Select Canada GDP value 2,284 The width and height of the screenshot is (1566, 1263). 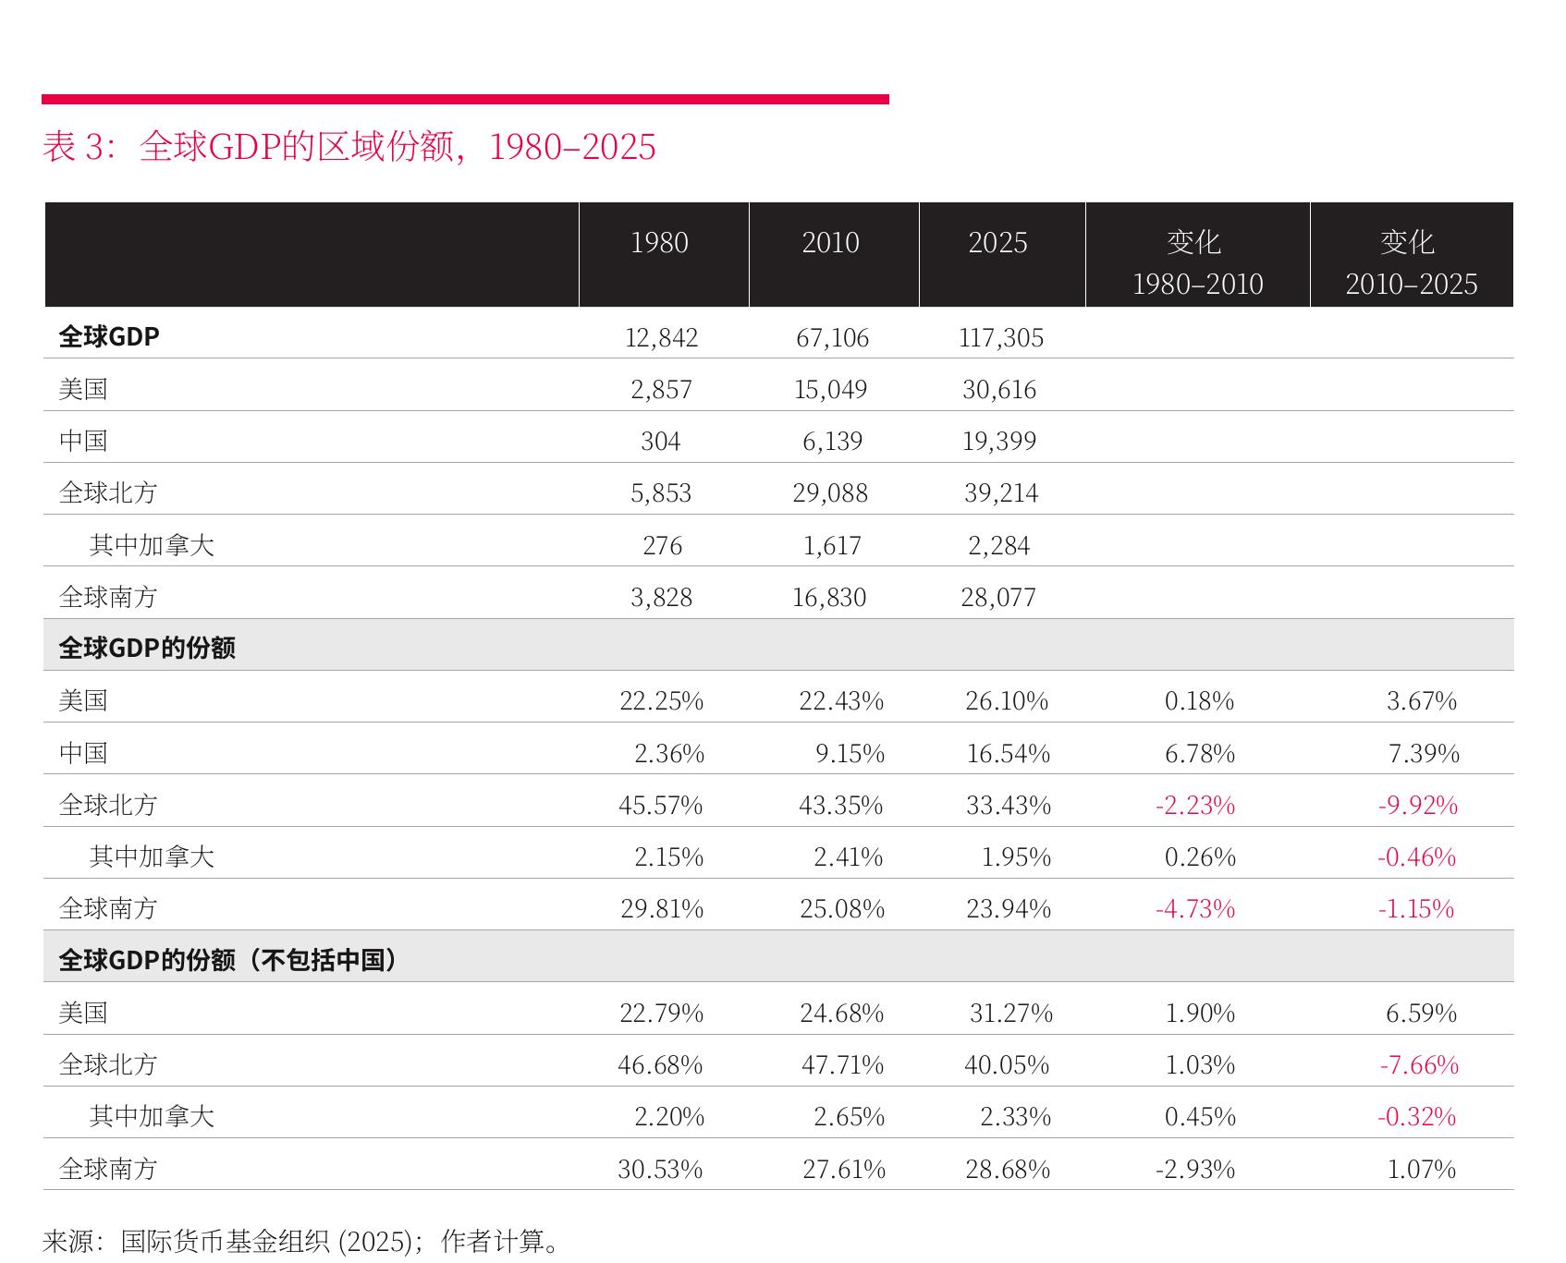coord(999,546)
